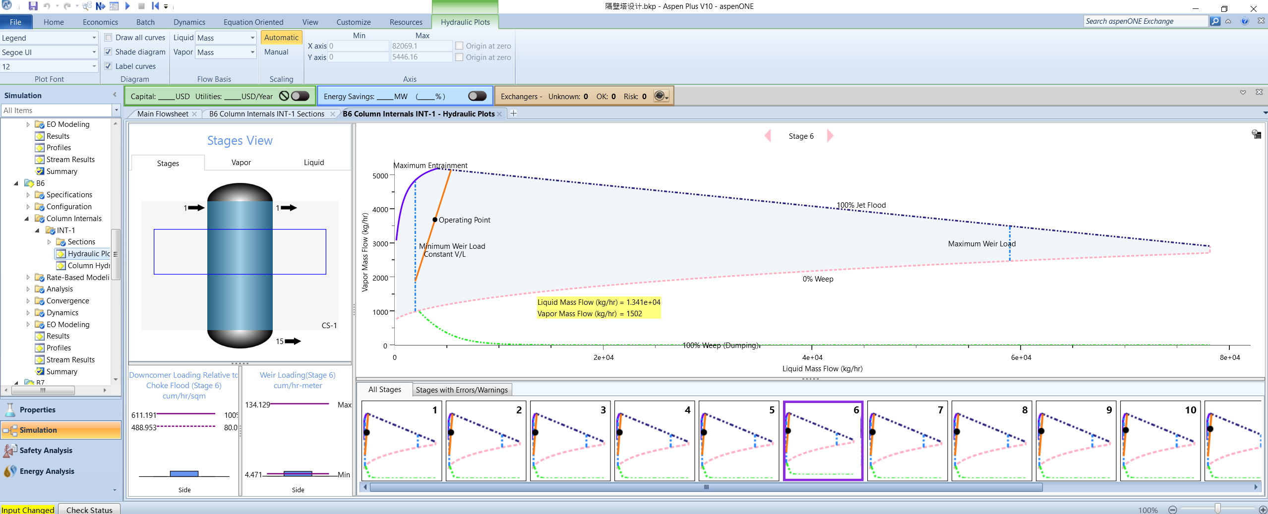Screen dimensions: 1268x514
Task: Click the Properties environment icon
Action: [10, 409]
